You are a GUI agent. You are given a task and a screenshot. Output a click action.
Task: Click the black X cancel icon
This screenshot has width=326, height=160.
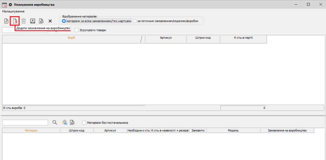(50, 21)
